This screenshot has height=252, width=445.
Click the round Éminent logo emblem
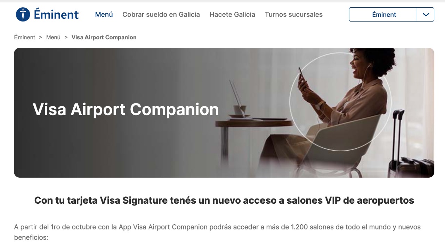coord(23,15)
